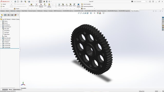Select the Flow Simulation tab
Screen dimensions: 164x92
click(x=135, y=11)
